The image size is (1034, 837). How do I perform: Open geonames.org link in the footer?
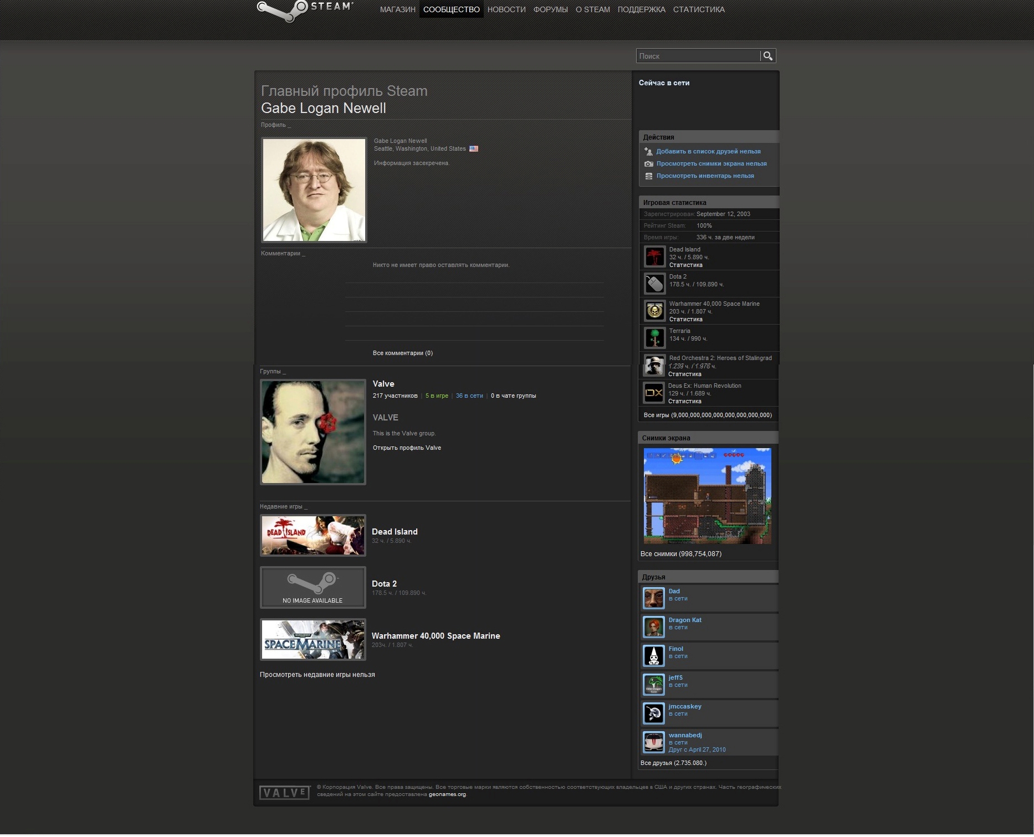click(x=447, y=794)
